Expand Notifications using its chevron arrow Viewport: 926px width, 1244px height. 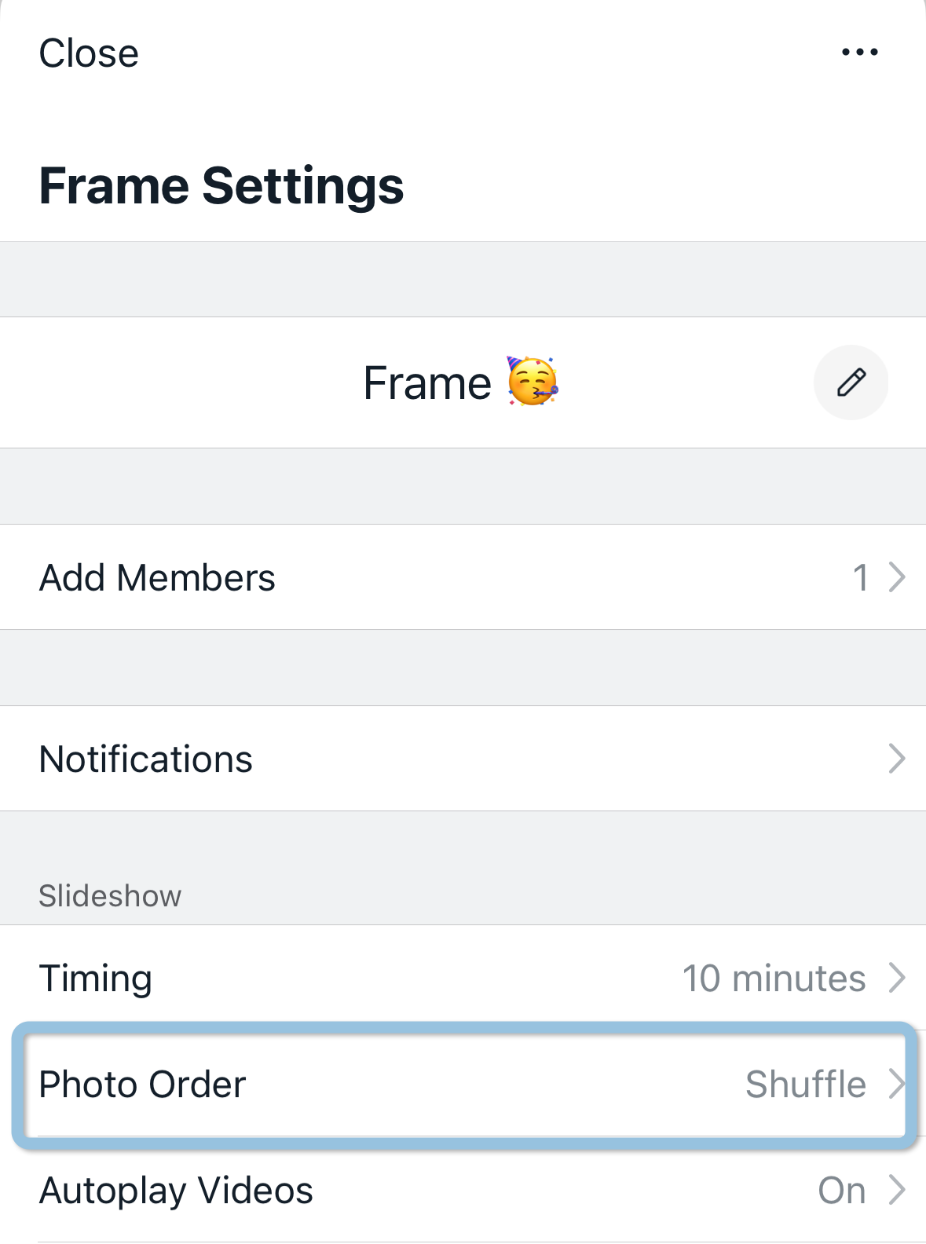pos(897,759)
